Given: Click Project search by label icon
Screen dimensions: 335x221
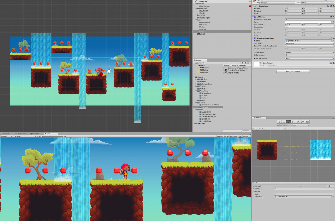Looking at the screenshot, I should (x=245, y=63).
